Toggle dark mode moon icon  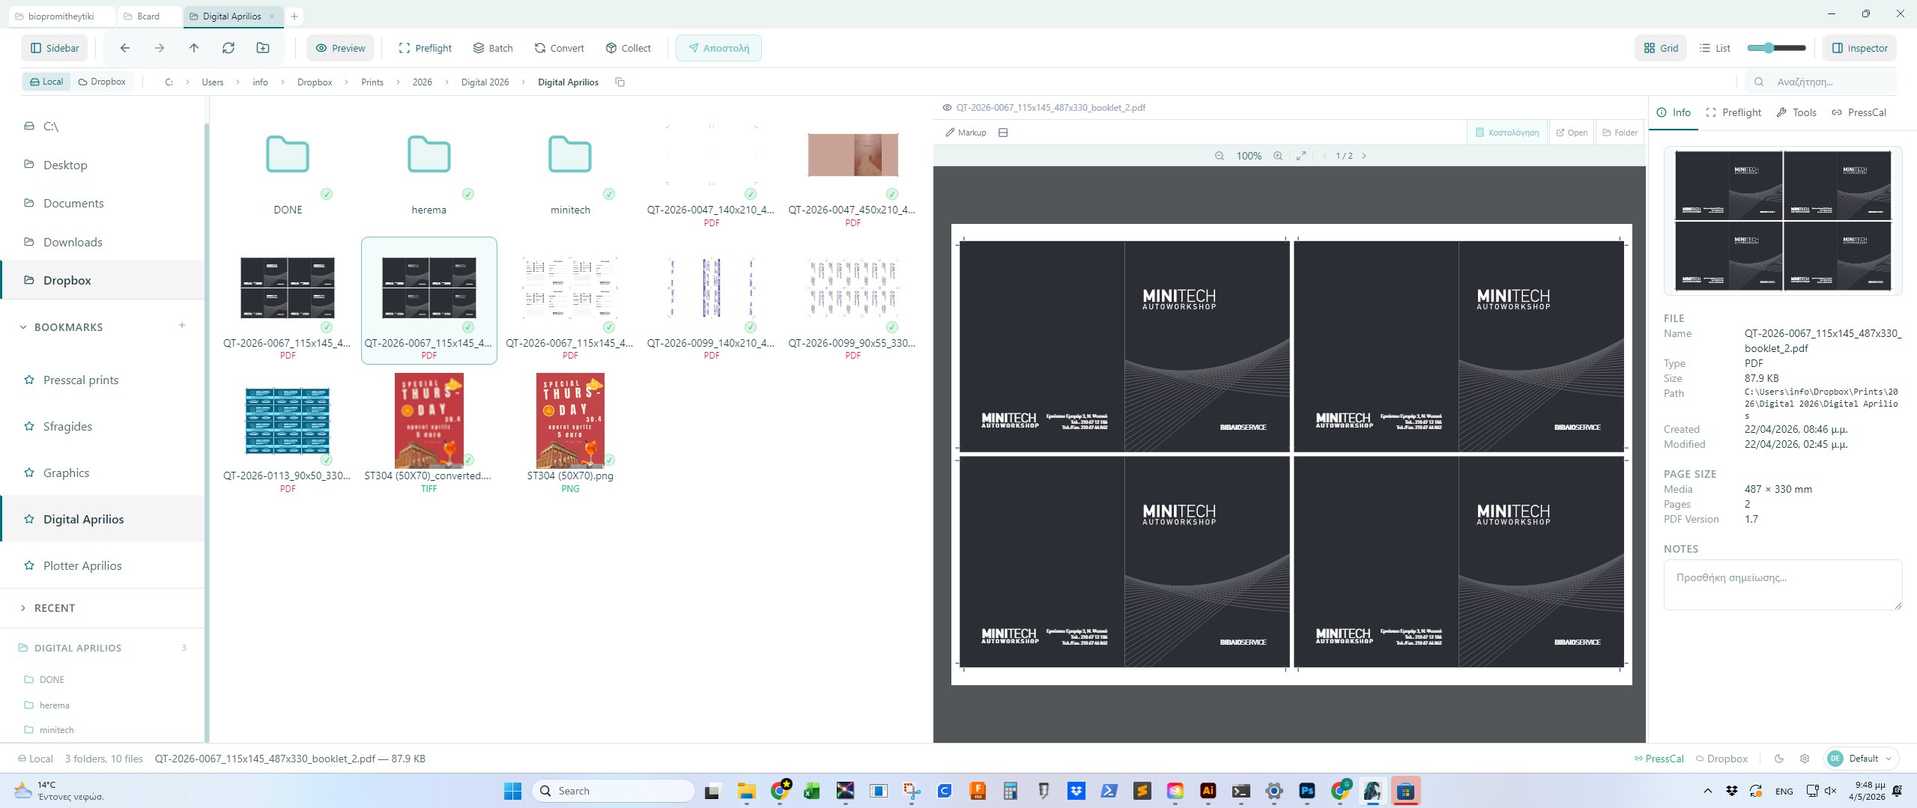[1779, 759]
